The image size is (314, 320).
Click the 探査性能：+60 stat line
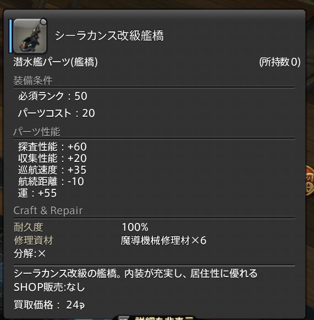click(52, 147)
